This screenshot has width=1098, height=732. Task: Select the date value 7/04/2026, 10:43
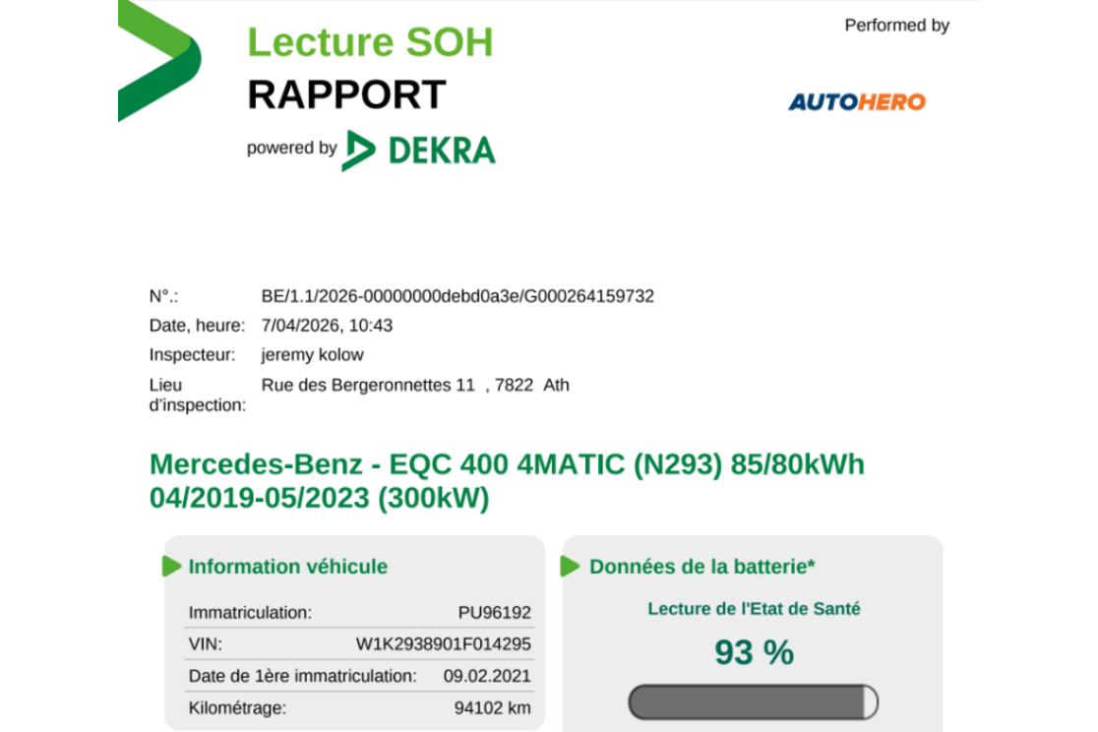tap(327, 326)
